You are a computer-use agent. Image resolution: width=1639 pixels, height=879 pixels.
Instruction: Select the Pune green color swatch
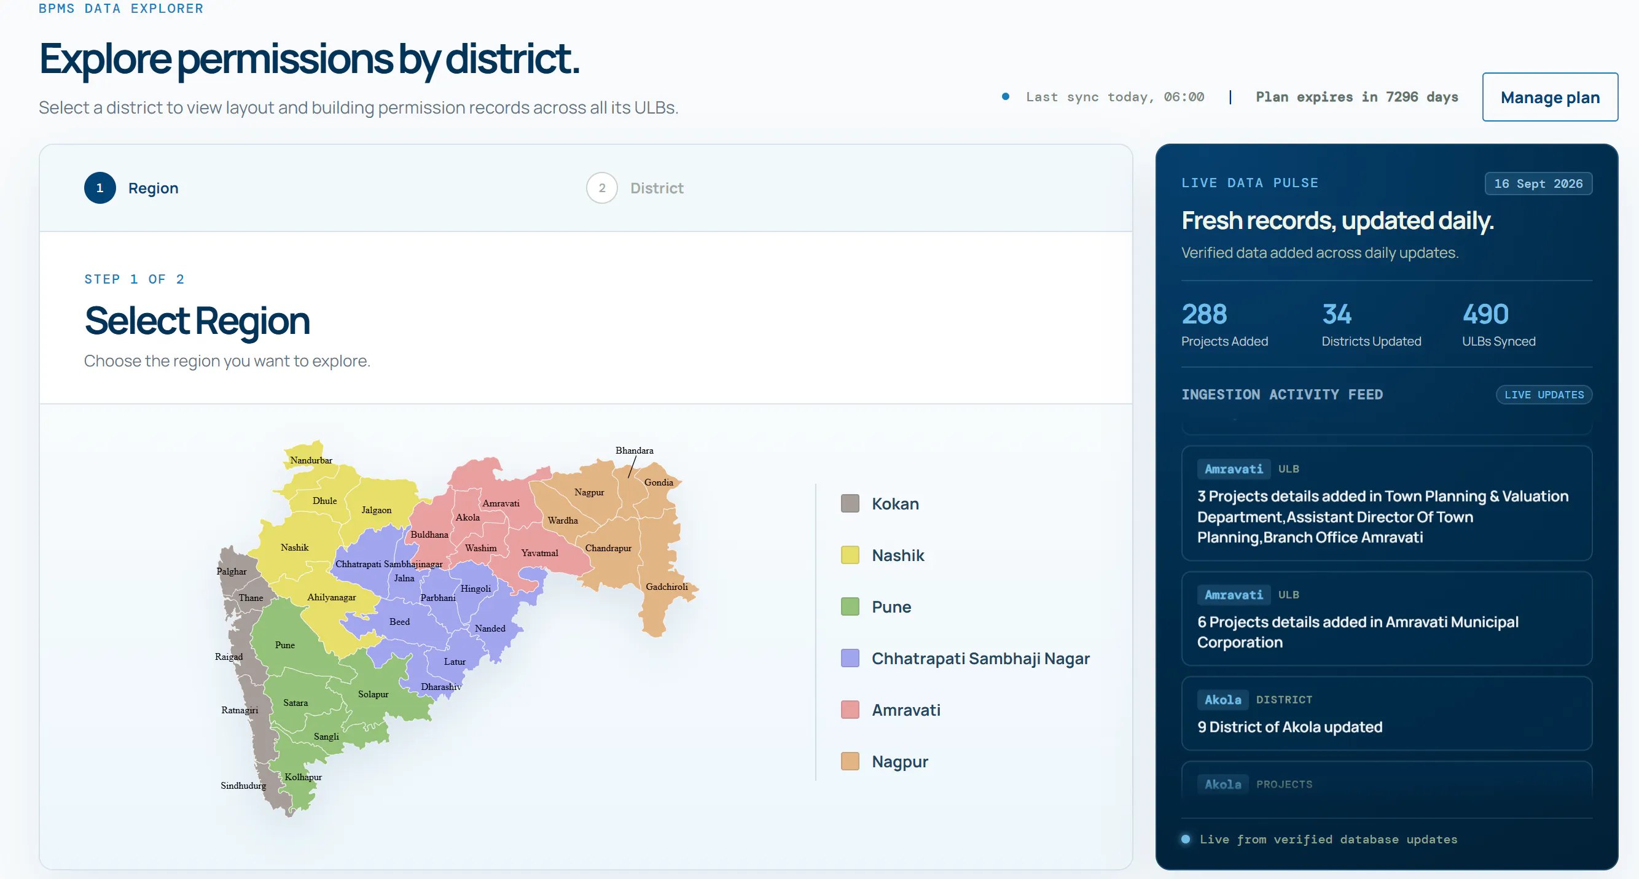coord(850,606)
